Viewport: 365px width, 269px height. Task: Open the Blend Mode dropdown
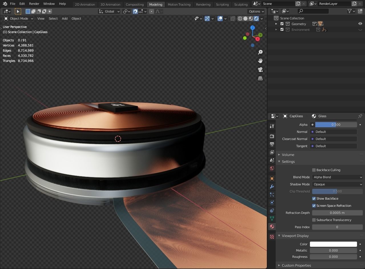click(x=337, y=177)
